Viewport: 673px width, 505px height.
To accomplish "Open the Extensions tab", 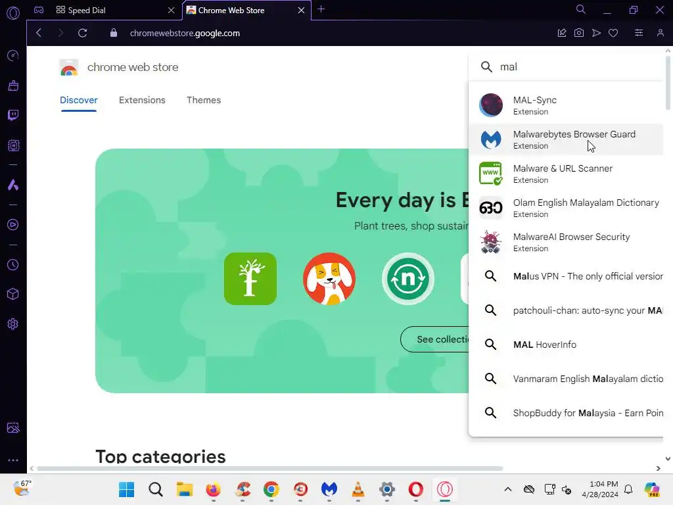I will (x=142, y=100).
